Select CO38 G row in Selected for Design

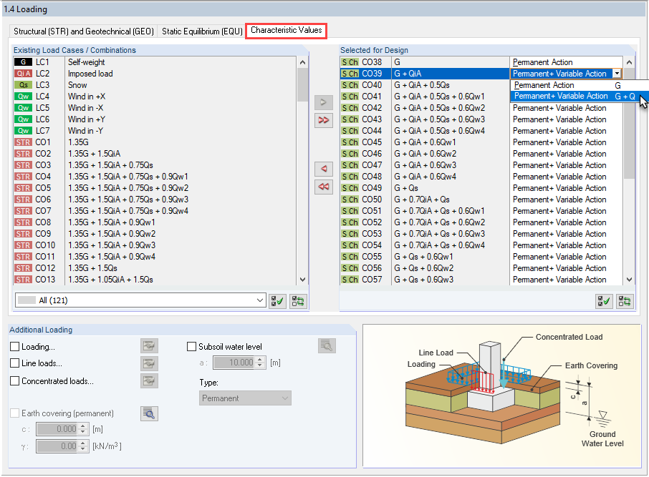tap(481, 62)
